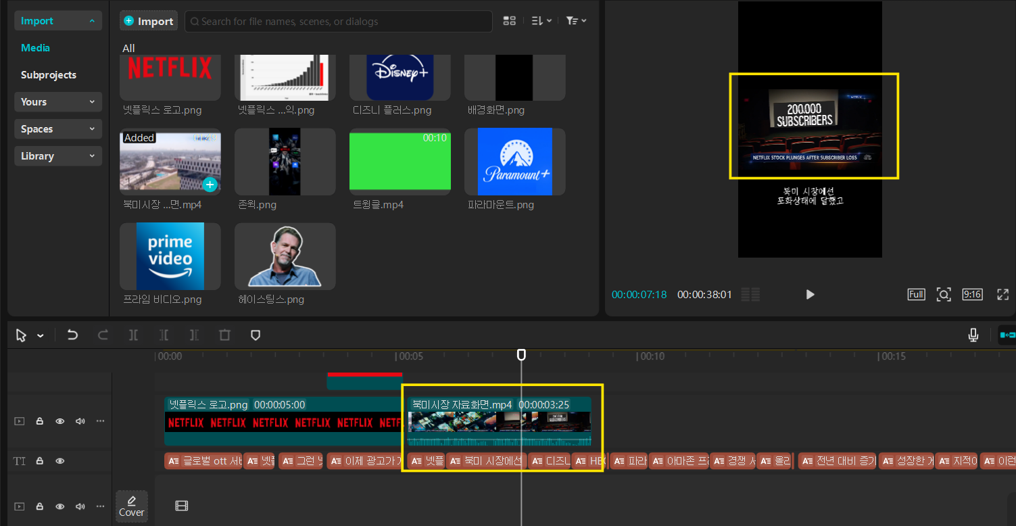The width and height of the screenshot is (1016, 526).
Task: Click the Cover edit button
Action: [132, 506]
